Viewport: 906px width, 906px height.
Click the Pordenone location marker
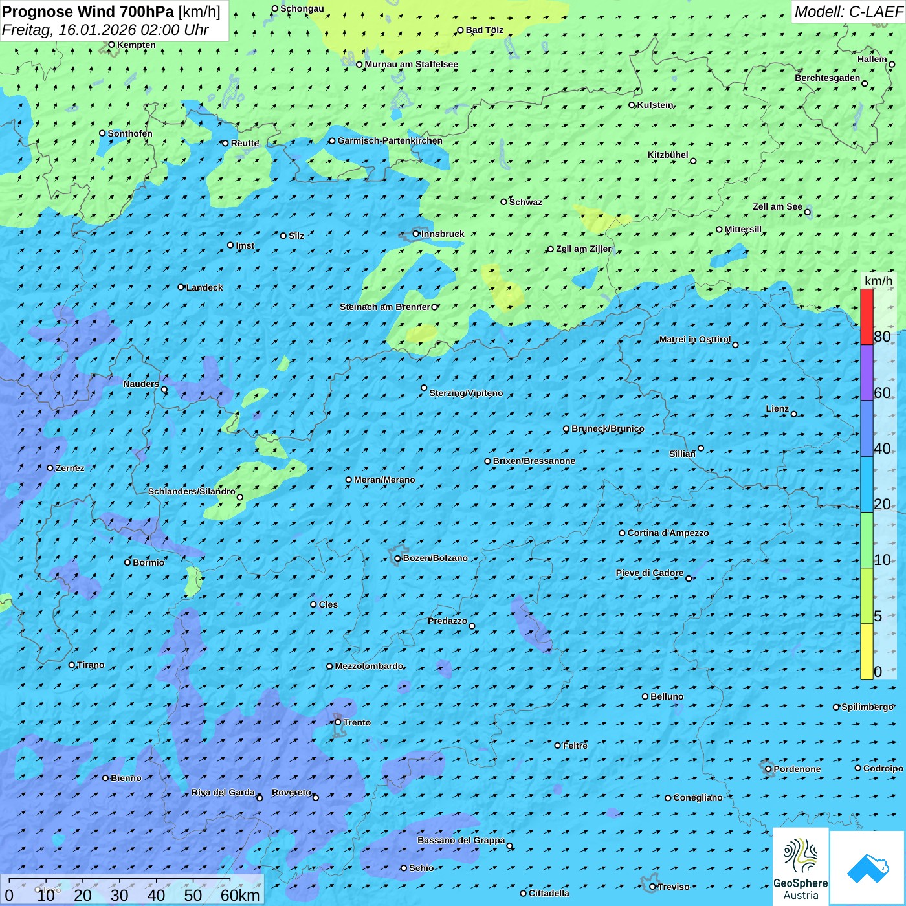[768, 769]
